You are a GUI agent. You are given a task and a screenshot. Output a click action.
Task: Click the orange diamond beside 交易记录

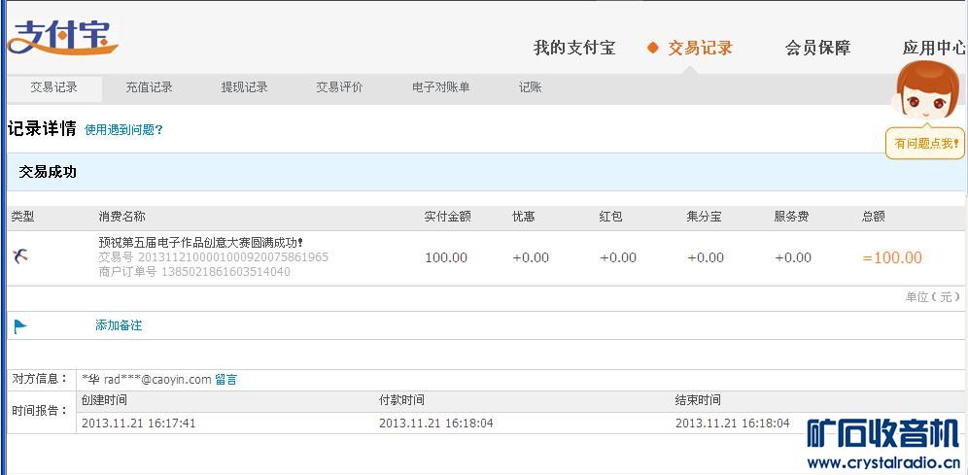coord(653,48)
